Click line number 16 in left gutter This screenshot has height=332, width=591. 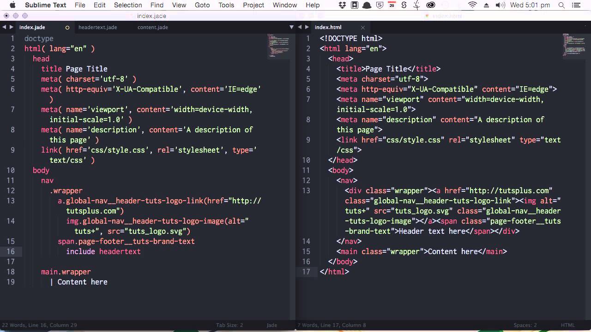pyautogui.click(x=11, y=251)
